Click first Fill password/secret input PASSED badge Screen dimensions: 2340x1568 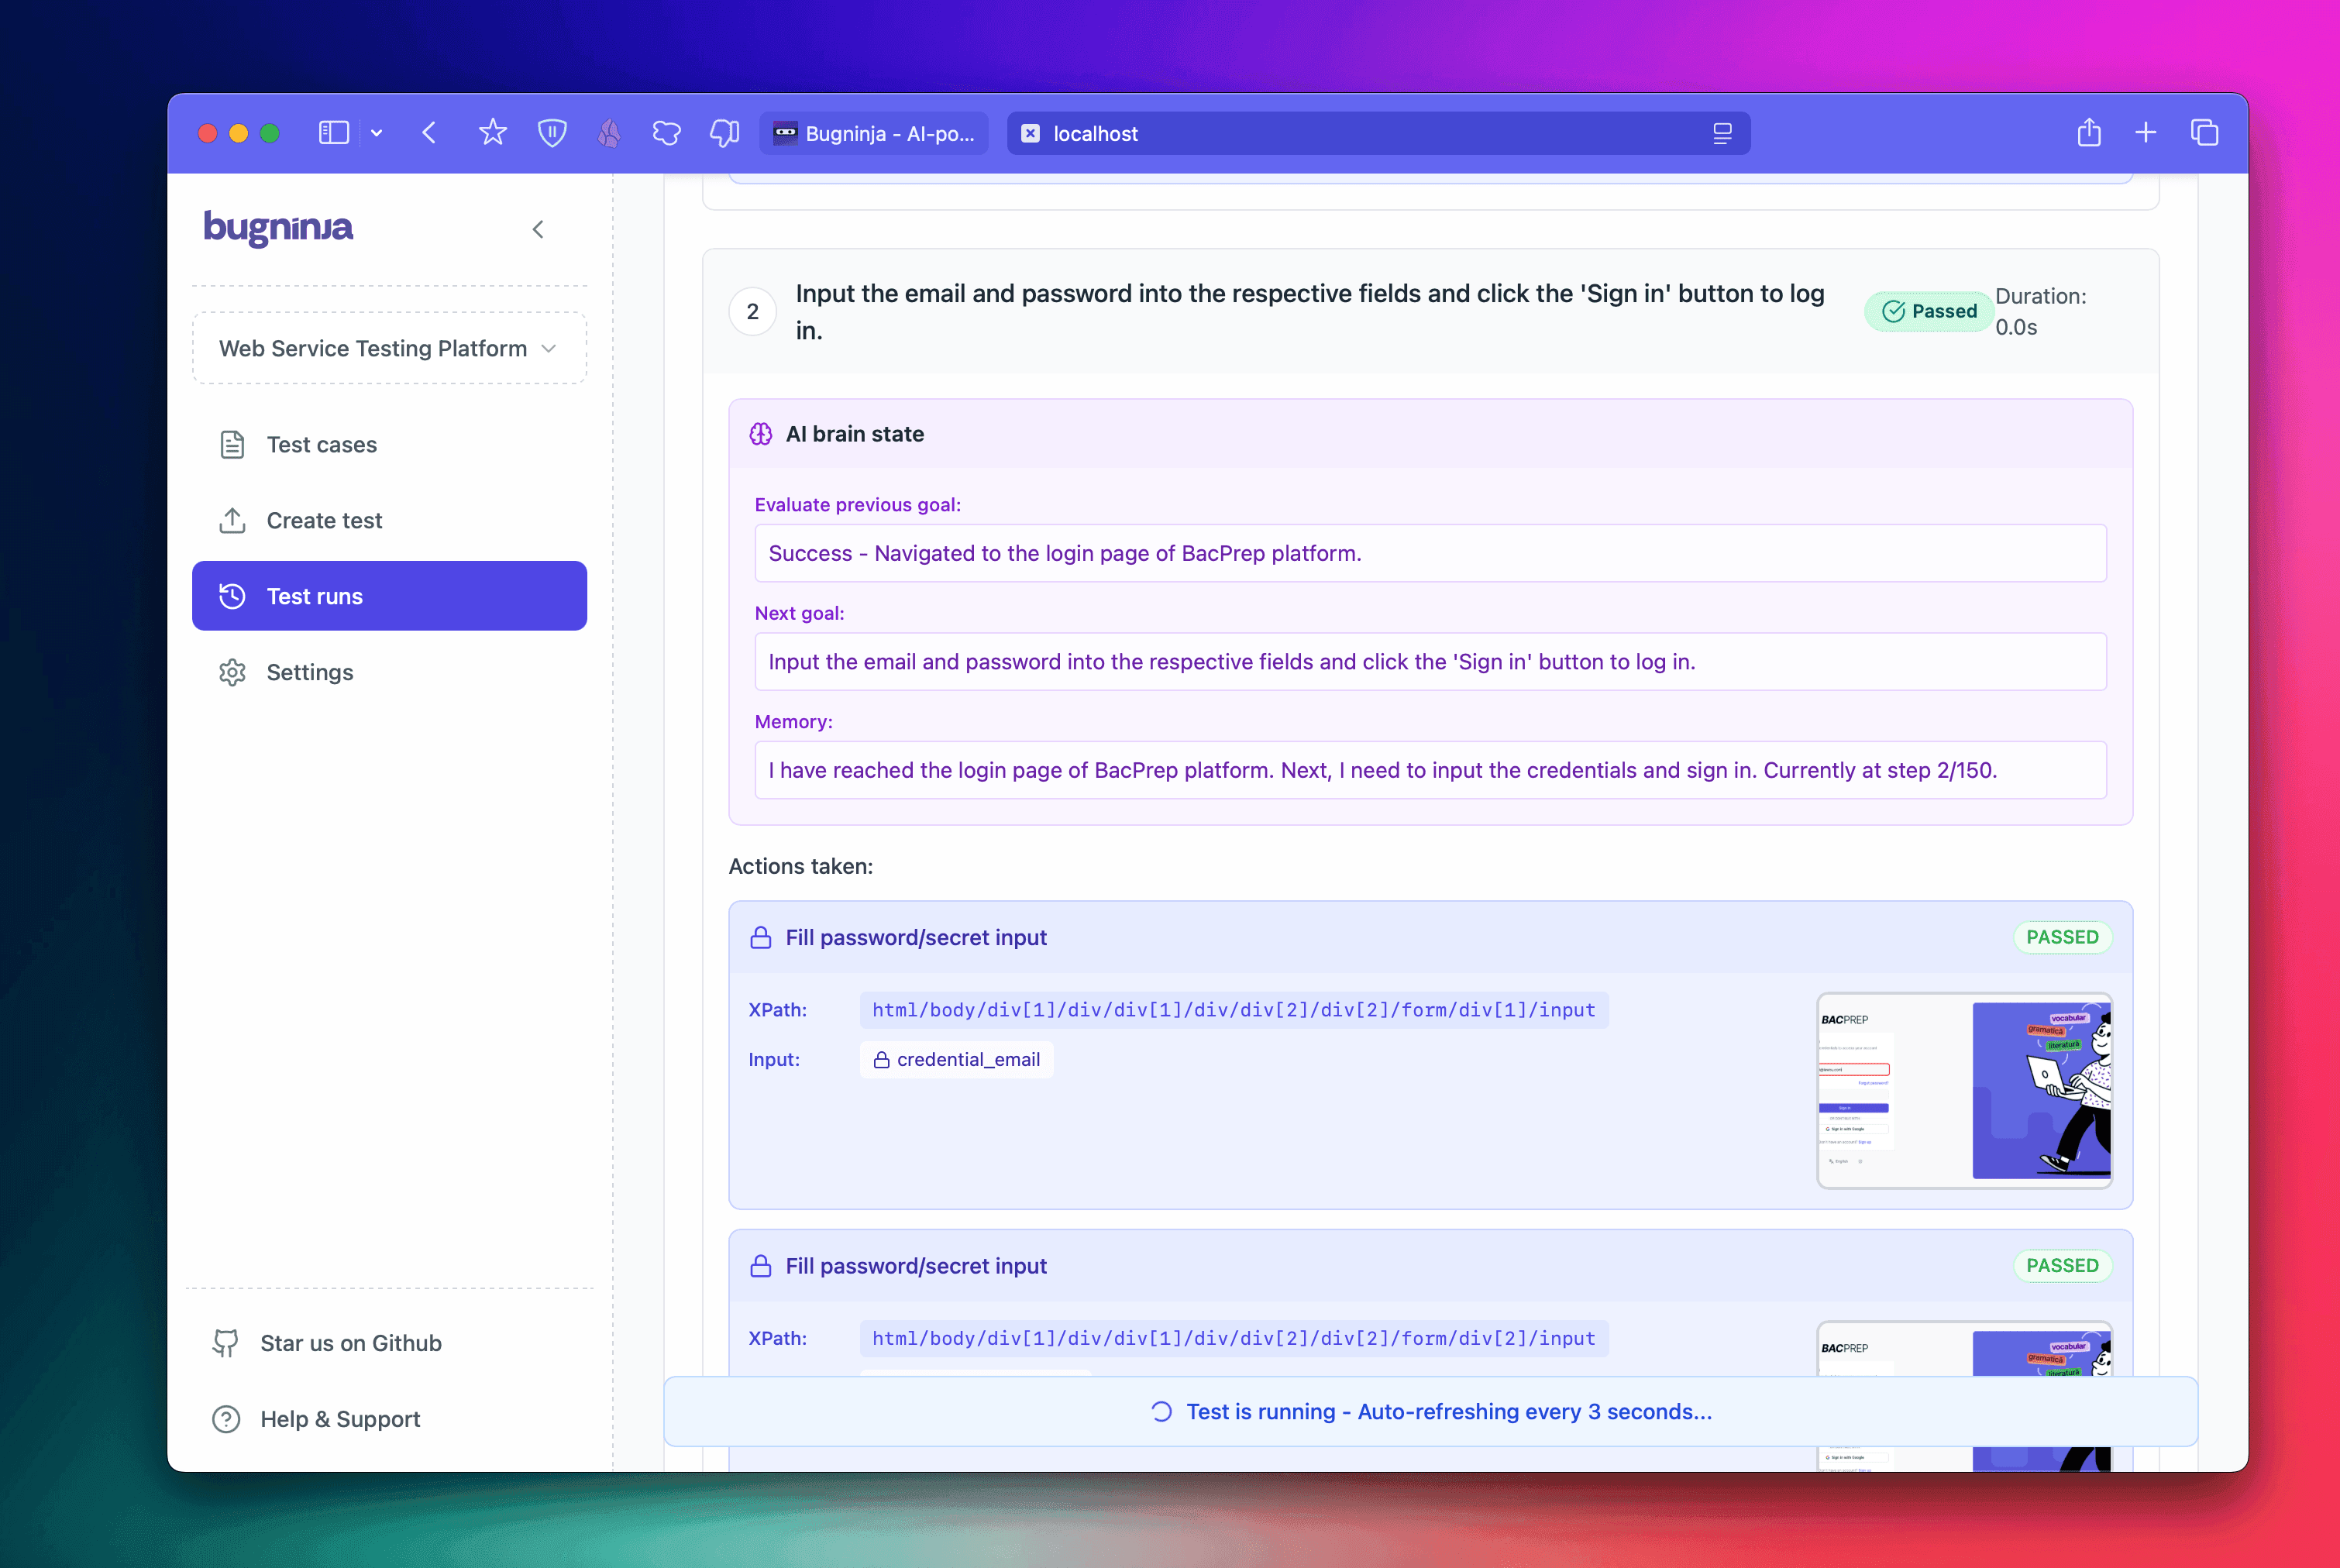[x=2062, y=937]
